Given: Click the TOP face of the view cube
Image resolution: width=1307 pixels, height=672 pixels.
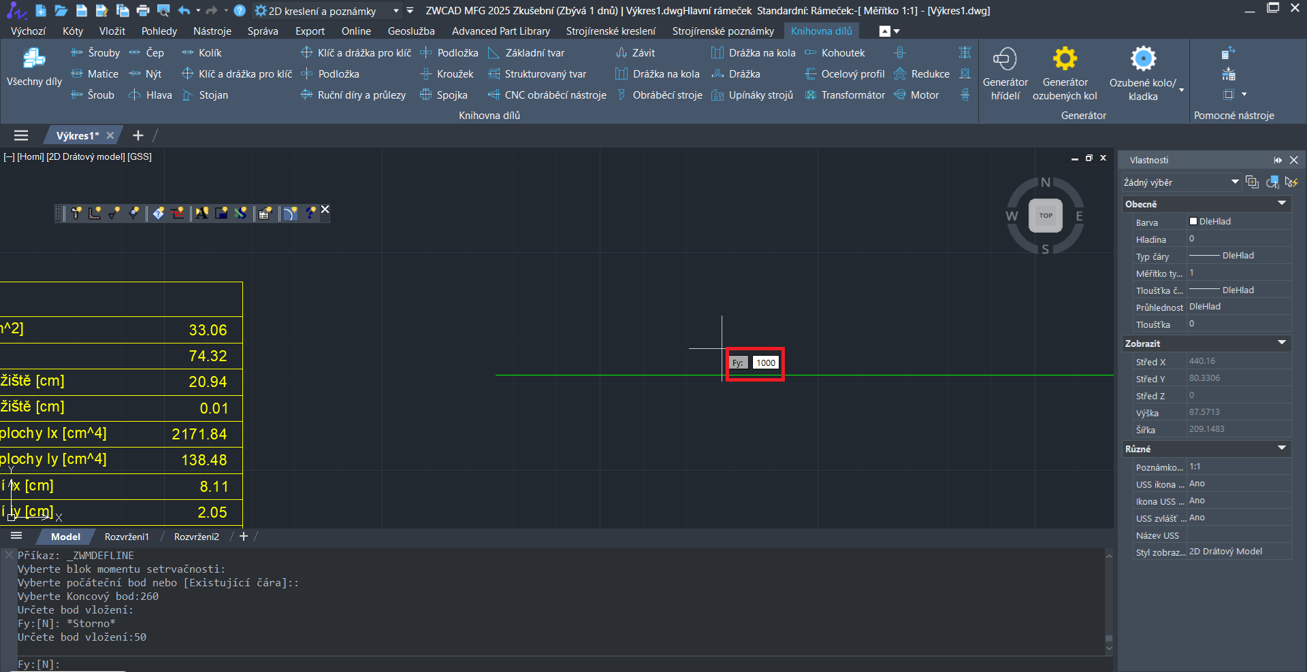Looking at the screenshot, I should [1045, 216].
